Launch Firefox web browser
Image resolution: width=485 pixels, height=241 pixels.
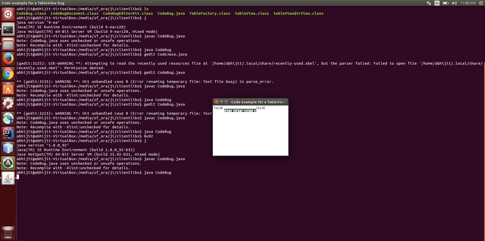click(x=8, y=59)
